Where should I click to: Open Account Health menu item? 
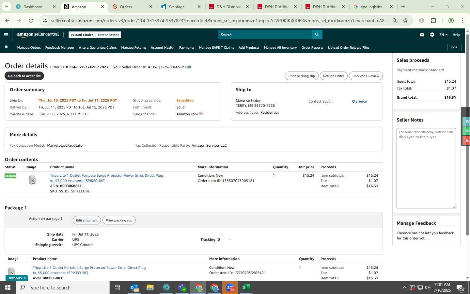[163, 48]
